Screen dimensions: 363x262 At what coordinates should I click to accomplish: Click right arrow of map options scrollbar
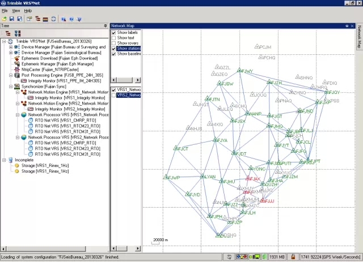point(138,80)
